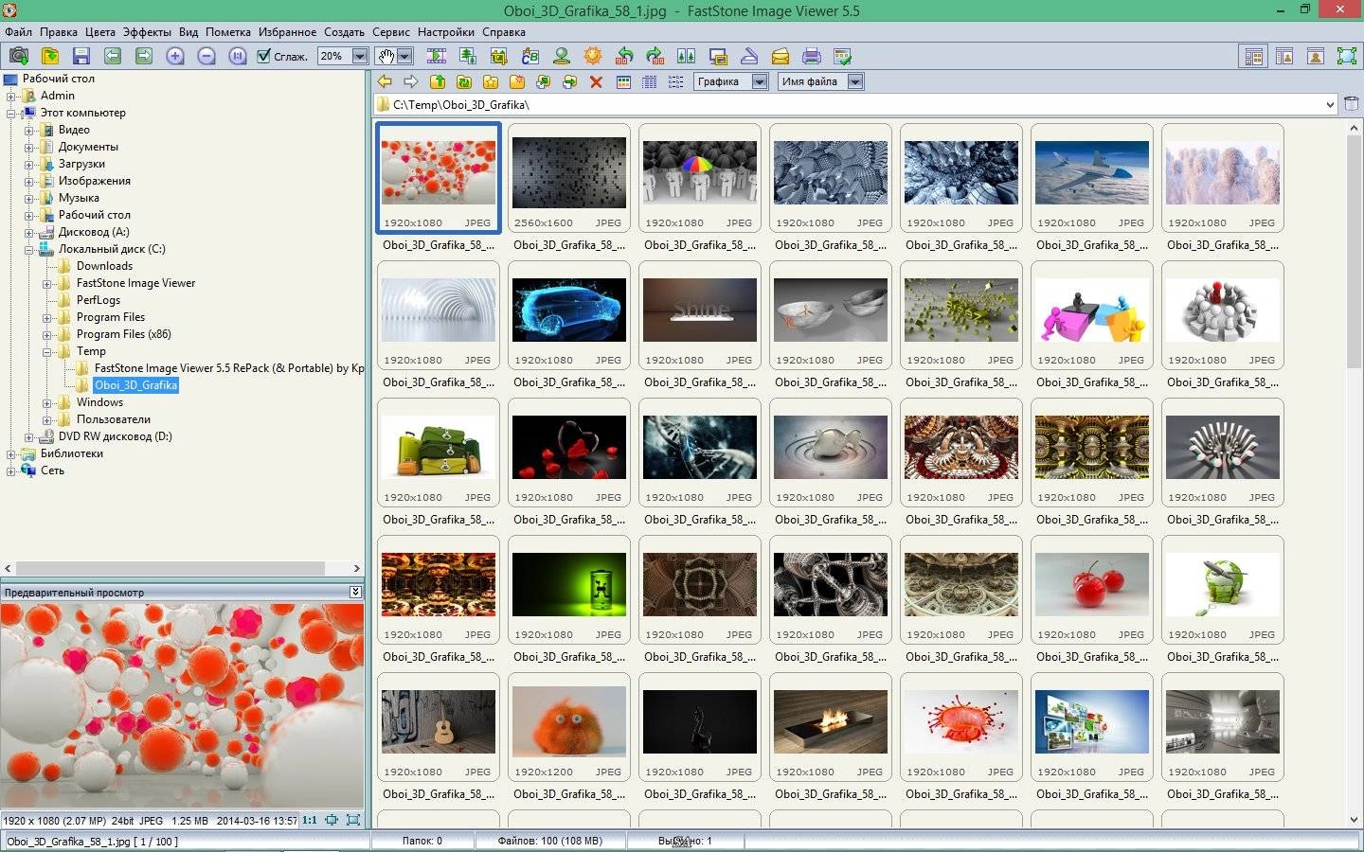Select the orange furry creature thumbnail
Image resolution: width=1364 pixels, height=852 pixels.
coord(569,721)
